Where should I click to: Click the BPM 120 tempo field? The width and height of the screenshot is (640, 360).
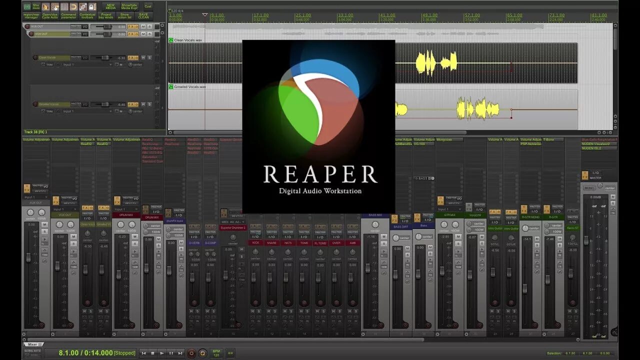[x=216, y=353]
